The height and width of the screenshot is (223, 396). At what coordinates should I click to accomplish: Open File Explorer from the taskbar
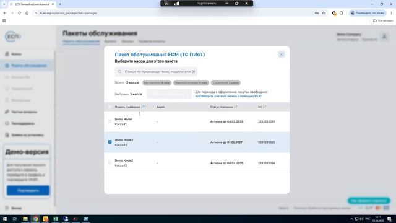coord(25,219)
